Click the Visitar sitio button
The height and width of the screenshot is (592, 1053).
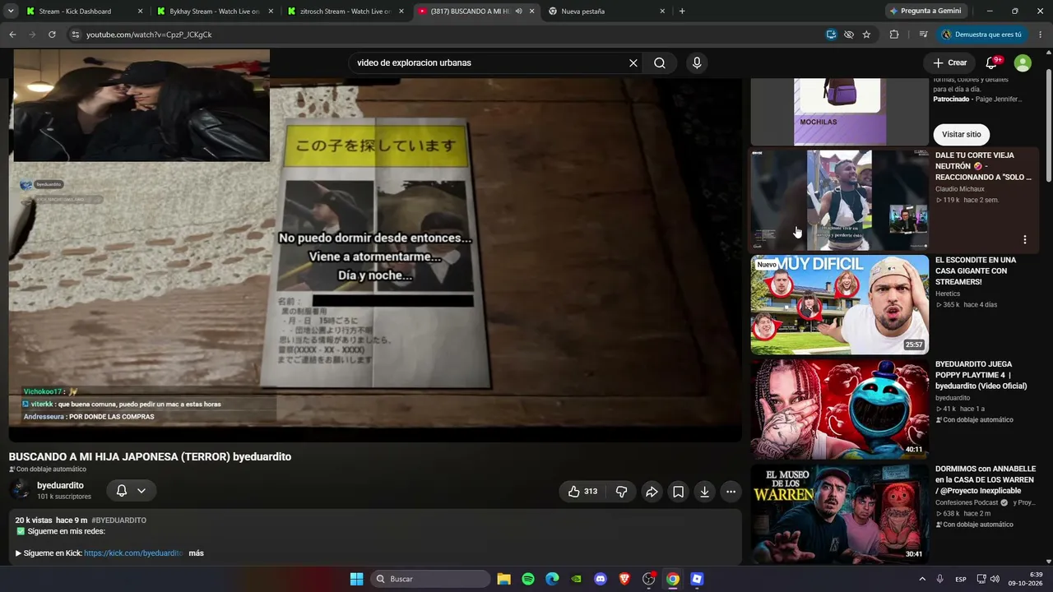[962, 135]
